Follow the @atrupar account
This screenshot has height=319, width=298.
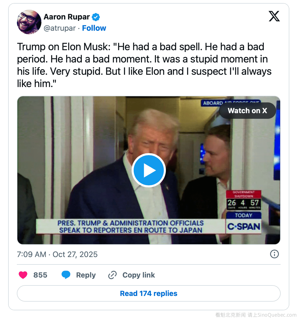pos(94,28)
